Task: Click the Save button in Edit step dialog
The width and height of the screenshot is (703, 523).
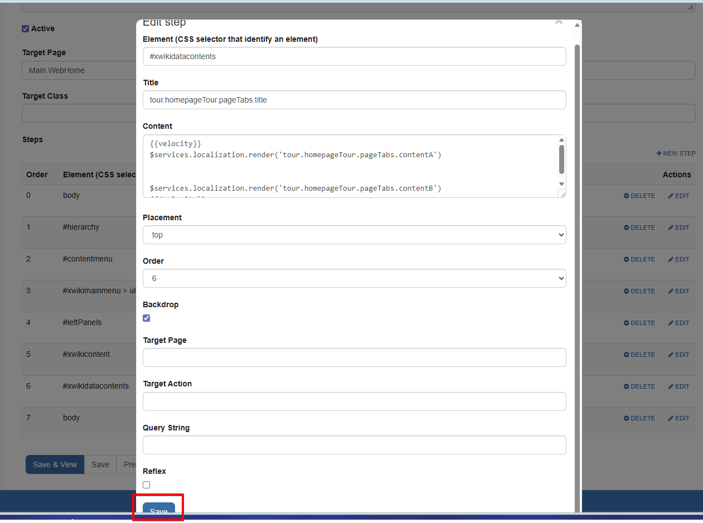Action: (159, 510)
